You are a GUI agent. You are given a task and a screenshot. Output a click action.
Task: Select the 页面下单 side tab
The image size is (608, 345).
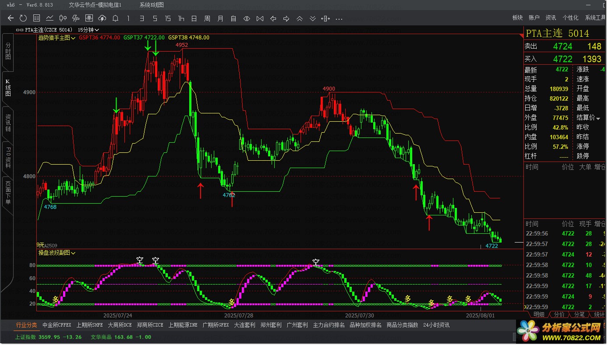[x=8, y=194]
